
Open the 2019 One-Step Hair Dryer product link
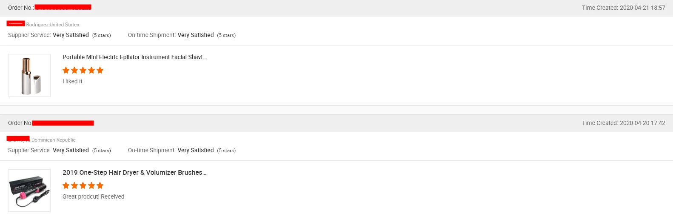(x=134, y=173)
